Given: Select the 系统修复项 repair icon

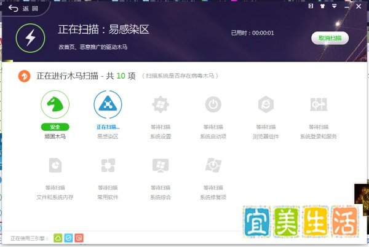Looking at the screenshot, I should point(213,165).
